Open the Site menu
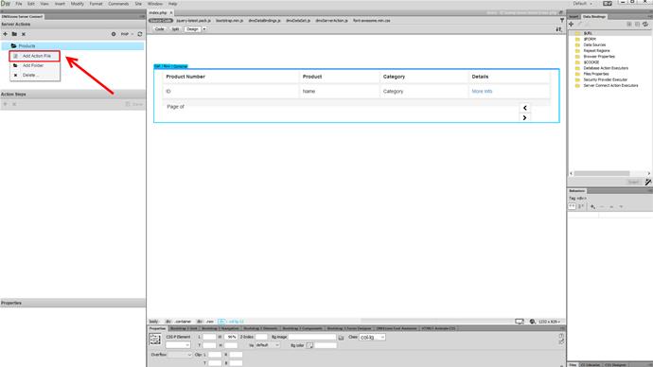 [138, 4]
